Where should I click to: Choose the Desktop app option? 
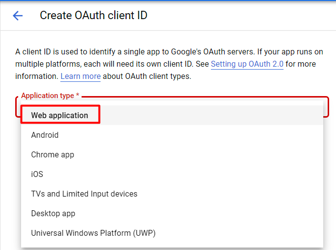53,213
